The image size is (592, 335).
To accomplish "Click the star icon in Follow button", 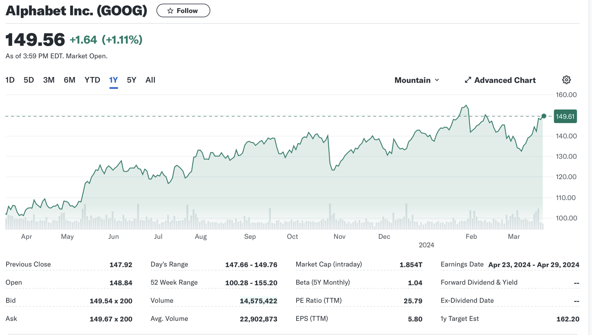I will (x=170, y=11).
